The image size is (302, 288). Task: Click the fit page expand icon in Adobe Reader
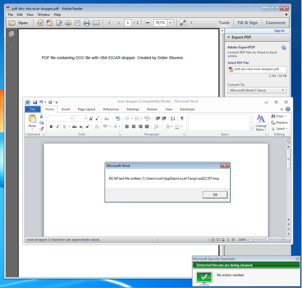[x=183, y=23]
